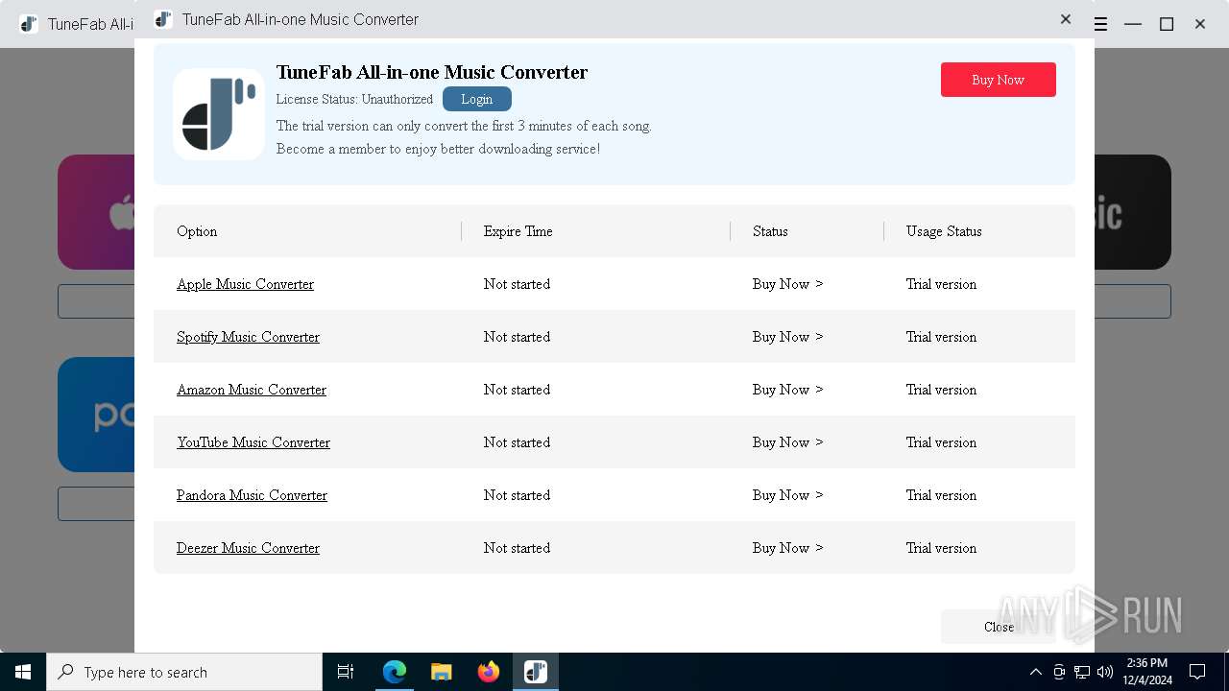This screenshot has width=1229, height=691.
Task: Open the hamburger menu in main window
Action: [1100, 24]
